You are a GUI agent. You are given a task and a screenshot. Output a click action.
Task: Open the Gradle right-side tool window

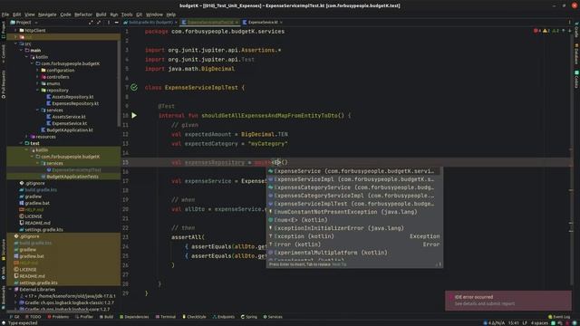pos(576,30)
